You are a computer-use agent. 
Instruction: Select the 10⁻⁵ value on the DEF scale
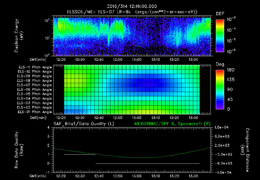(x=231, y=41)
